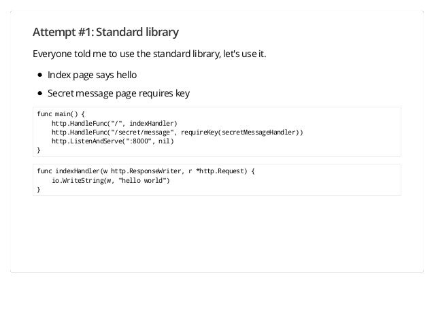Click the HandleFunc indexHandler code line
This screenshot has height=335, width=434.
[x=114, y=123]
